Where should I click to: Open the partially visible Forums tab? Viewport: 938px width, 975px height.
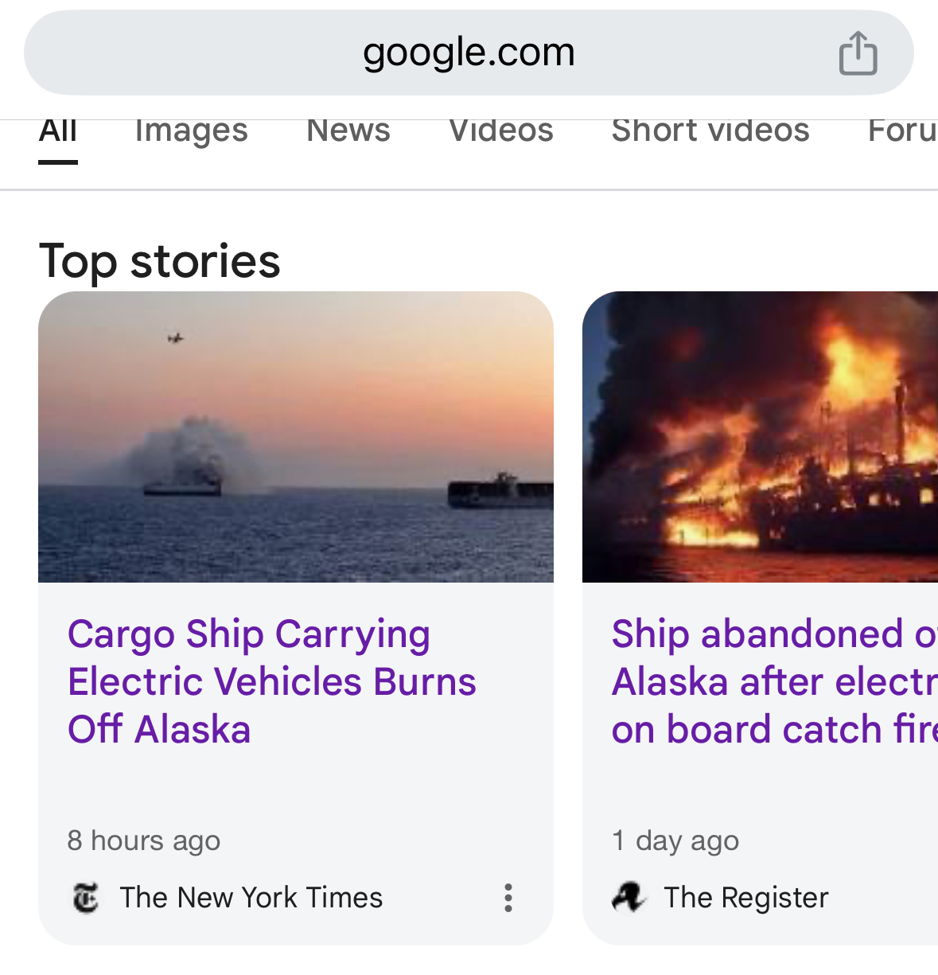[x=903, y=131]
